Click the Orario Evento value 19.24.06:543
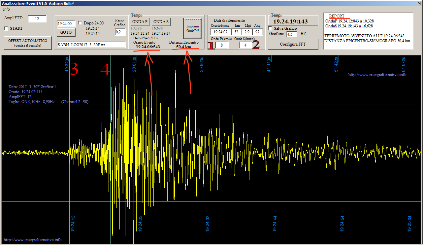Viewport: 423px width, 245px height. (x=148, y=47)
